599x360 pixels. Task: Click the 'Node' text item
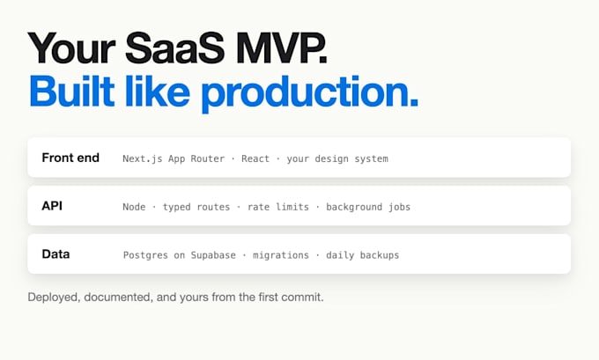[x=134, y=207]
